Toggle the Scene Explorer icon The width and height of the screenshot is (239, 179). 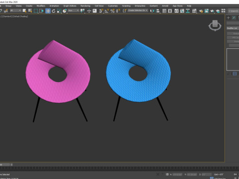coord(164,11)
